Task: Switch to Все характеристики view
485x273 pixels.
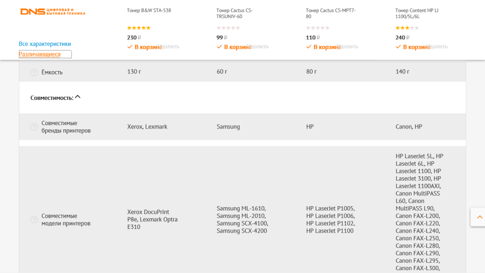Action: click(45, 44)
